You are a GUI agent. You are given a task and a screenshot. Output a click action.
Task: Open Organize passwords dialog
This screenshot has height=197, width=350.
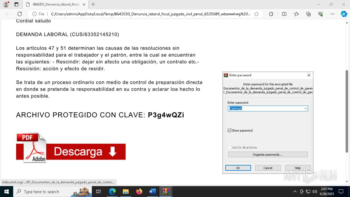point(268,155)
